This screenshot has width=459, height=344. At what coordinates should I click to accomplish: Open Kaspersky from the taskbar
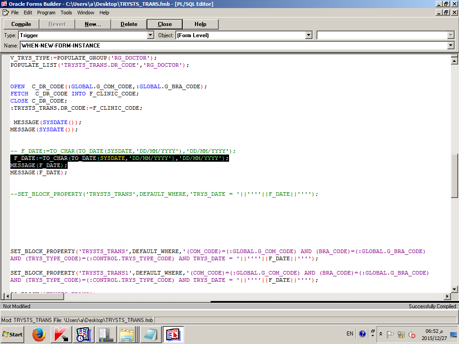61,334
